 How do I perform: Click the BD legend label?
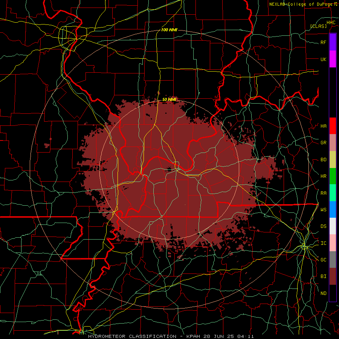[x=324, y=160]
